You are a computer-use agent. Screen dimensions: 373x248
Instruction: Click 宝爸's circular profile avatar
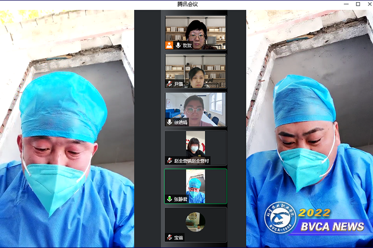195,222
